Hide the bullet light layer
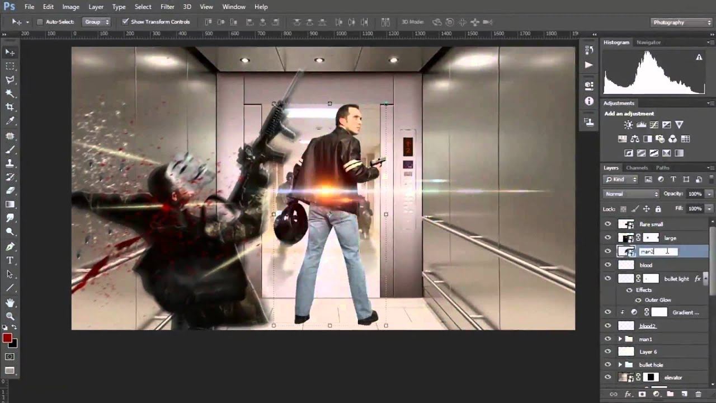This screenshot has width=716, height=403. point(607,279)
